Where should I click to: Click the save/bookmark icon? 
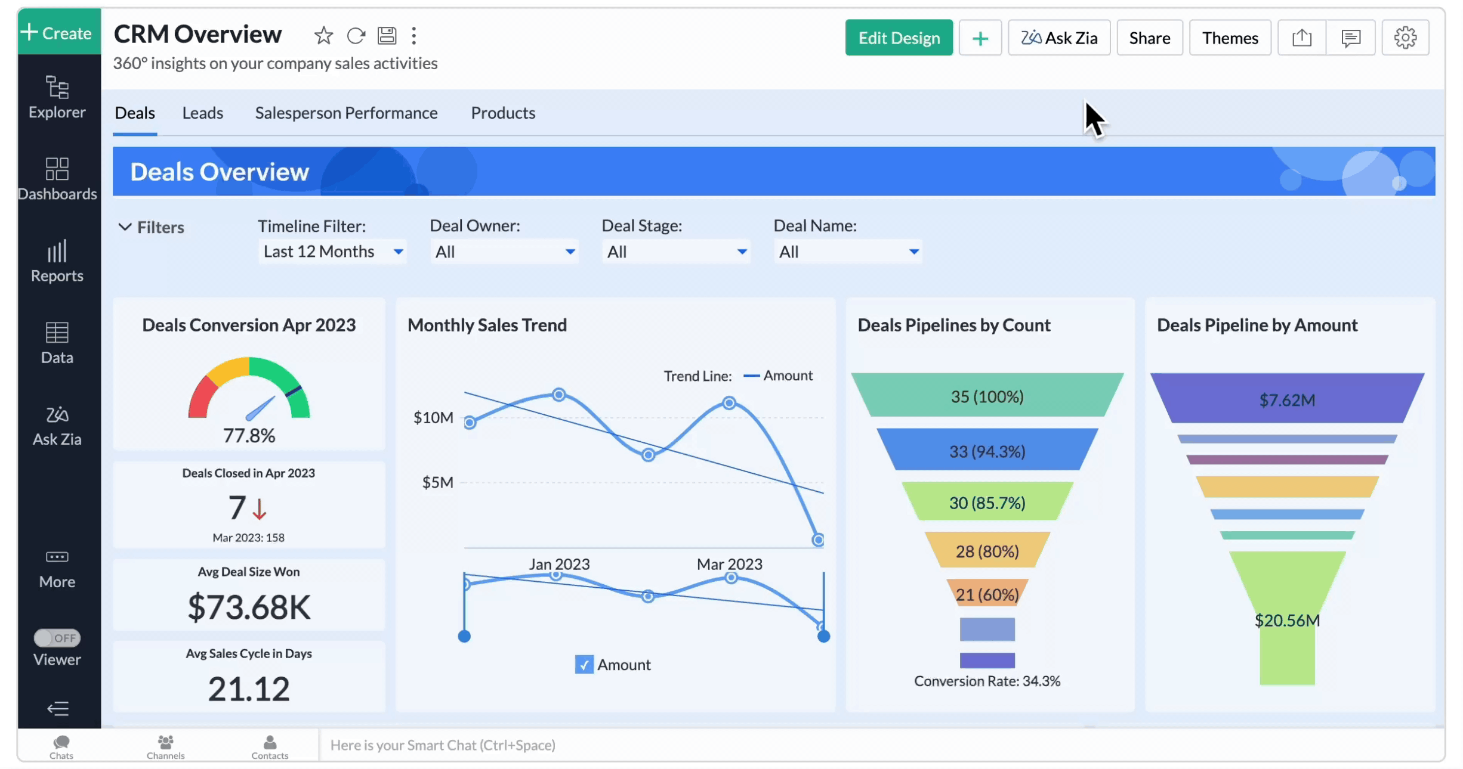pos(386,36)
